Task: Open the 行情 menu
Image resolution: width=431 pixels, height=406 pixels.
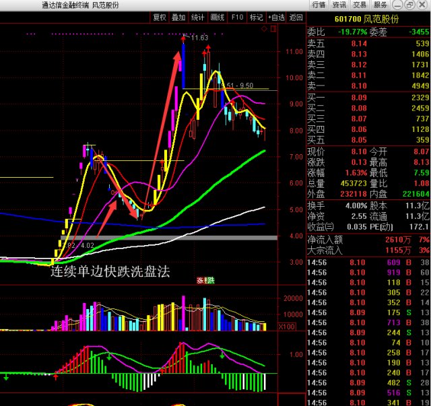Action: point(319,5)
